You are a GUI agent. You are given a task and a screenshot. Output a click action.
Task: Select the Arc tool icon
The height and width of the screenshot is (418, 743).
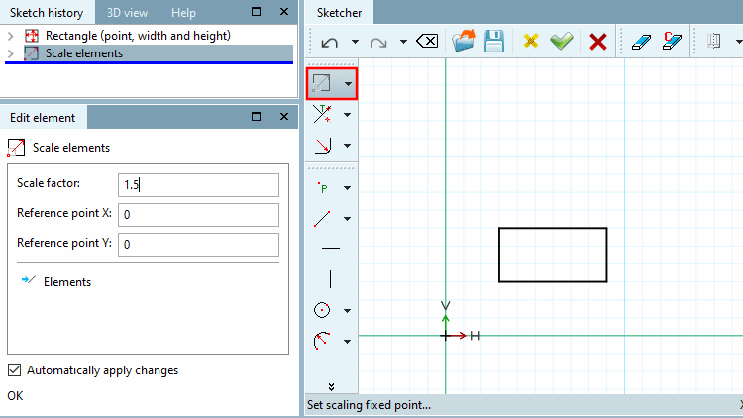pos(322,341)
